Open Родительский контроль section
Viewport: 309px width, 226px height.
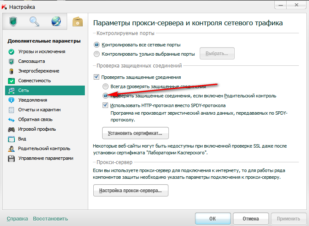coord(44,148)
